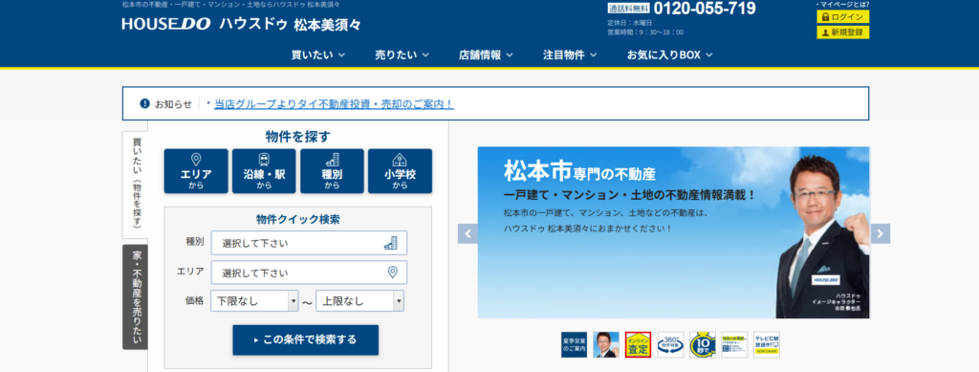Open the タイ不動産投資・売却のご案内 notice link

coord(334,103)
